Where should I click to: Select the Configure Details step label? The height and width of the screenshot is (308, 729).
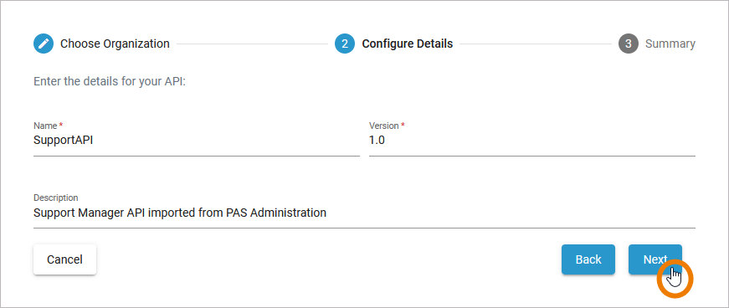click(408, 44)
